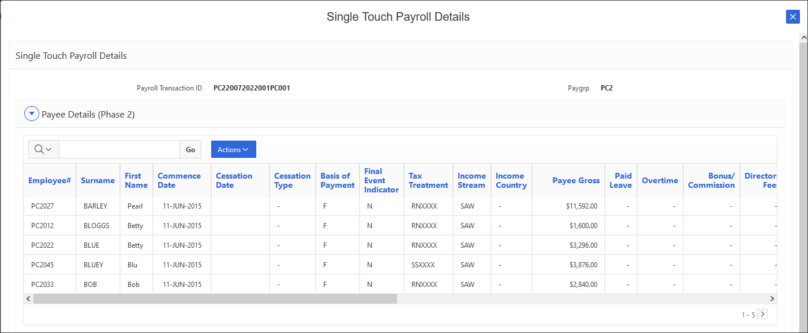
Task: Click the Tax Treatment column header
Action: click(428, 180)
